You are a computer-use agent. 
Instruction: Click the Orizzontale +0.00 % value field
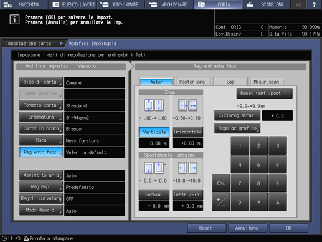click(x=187, y=143)
